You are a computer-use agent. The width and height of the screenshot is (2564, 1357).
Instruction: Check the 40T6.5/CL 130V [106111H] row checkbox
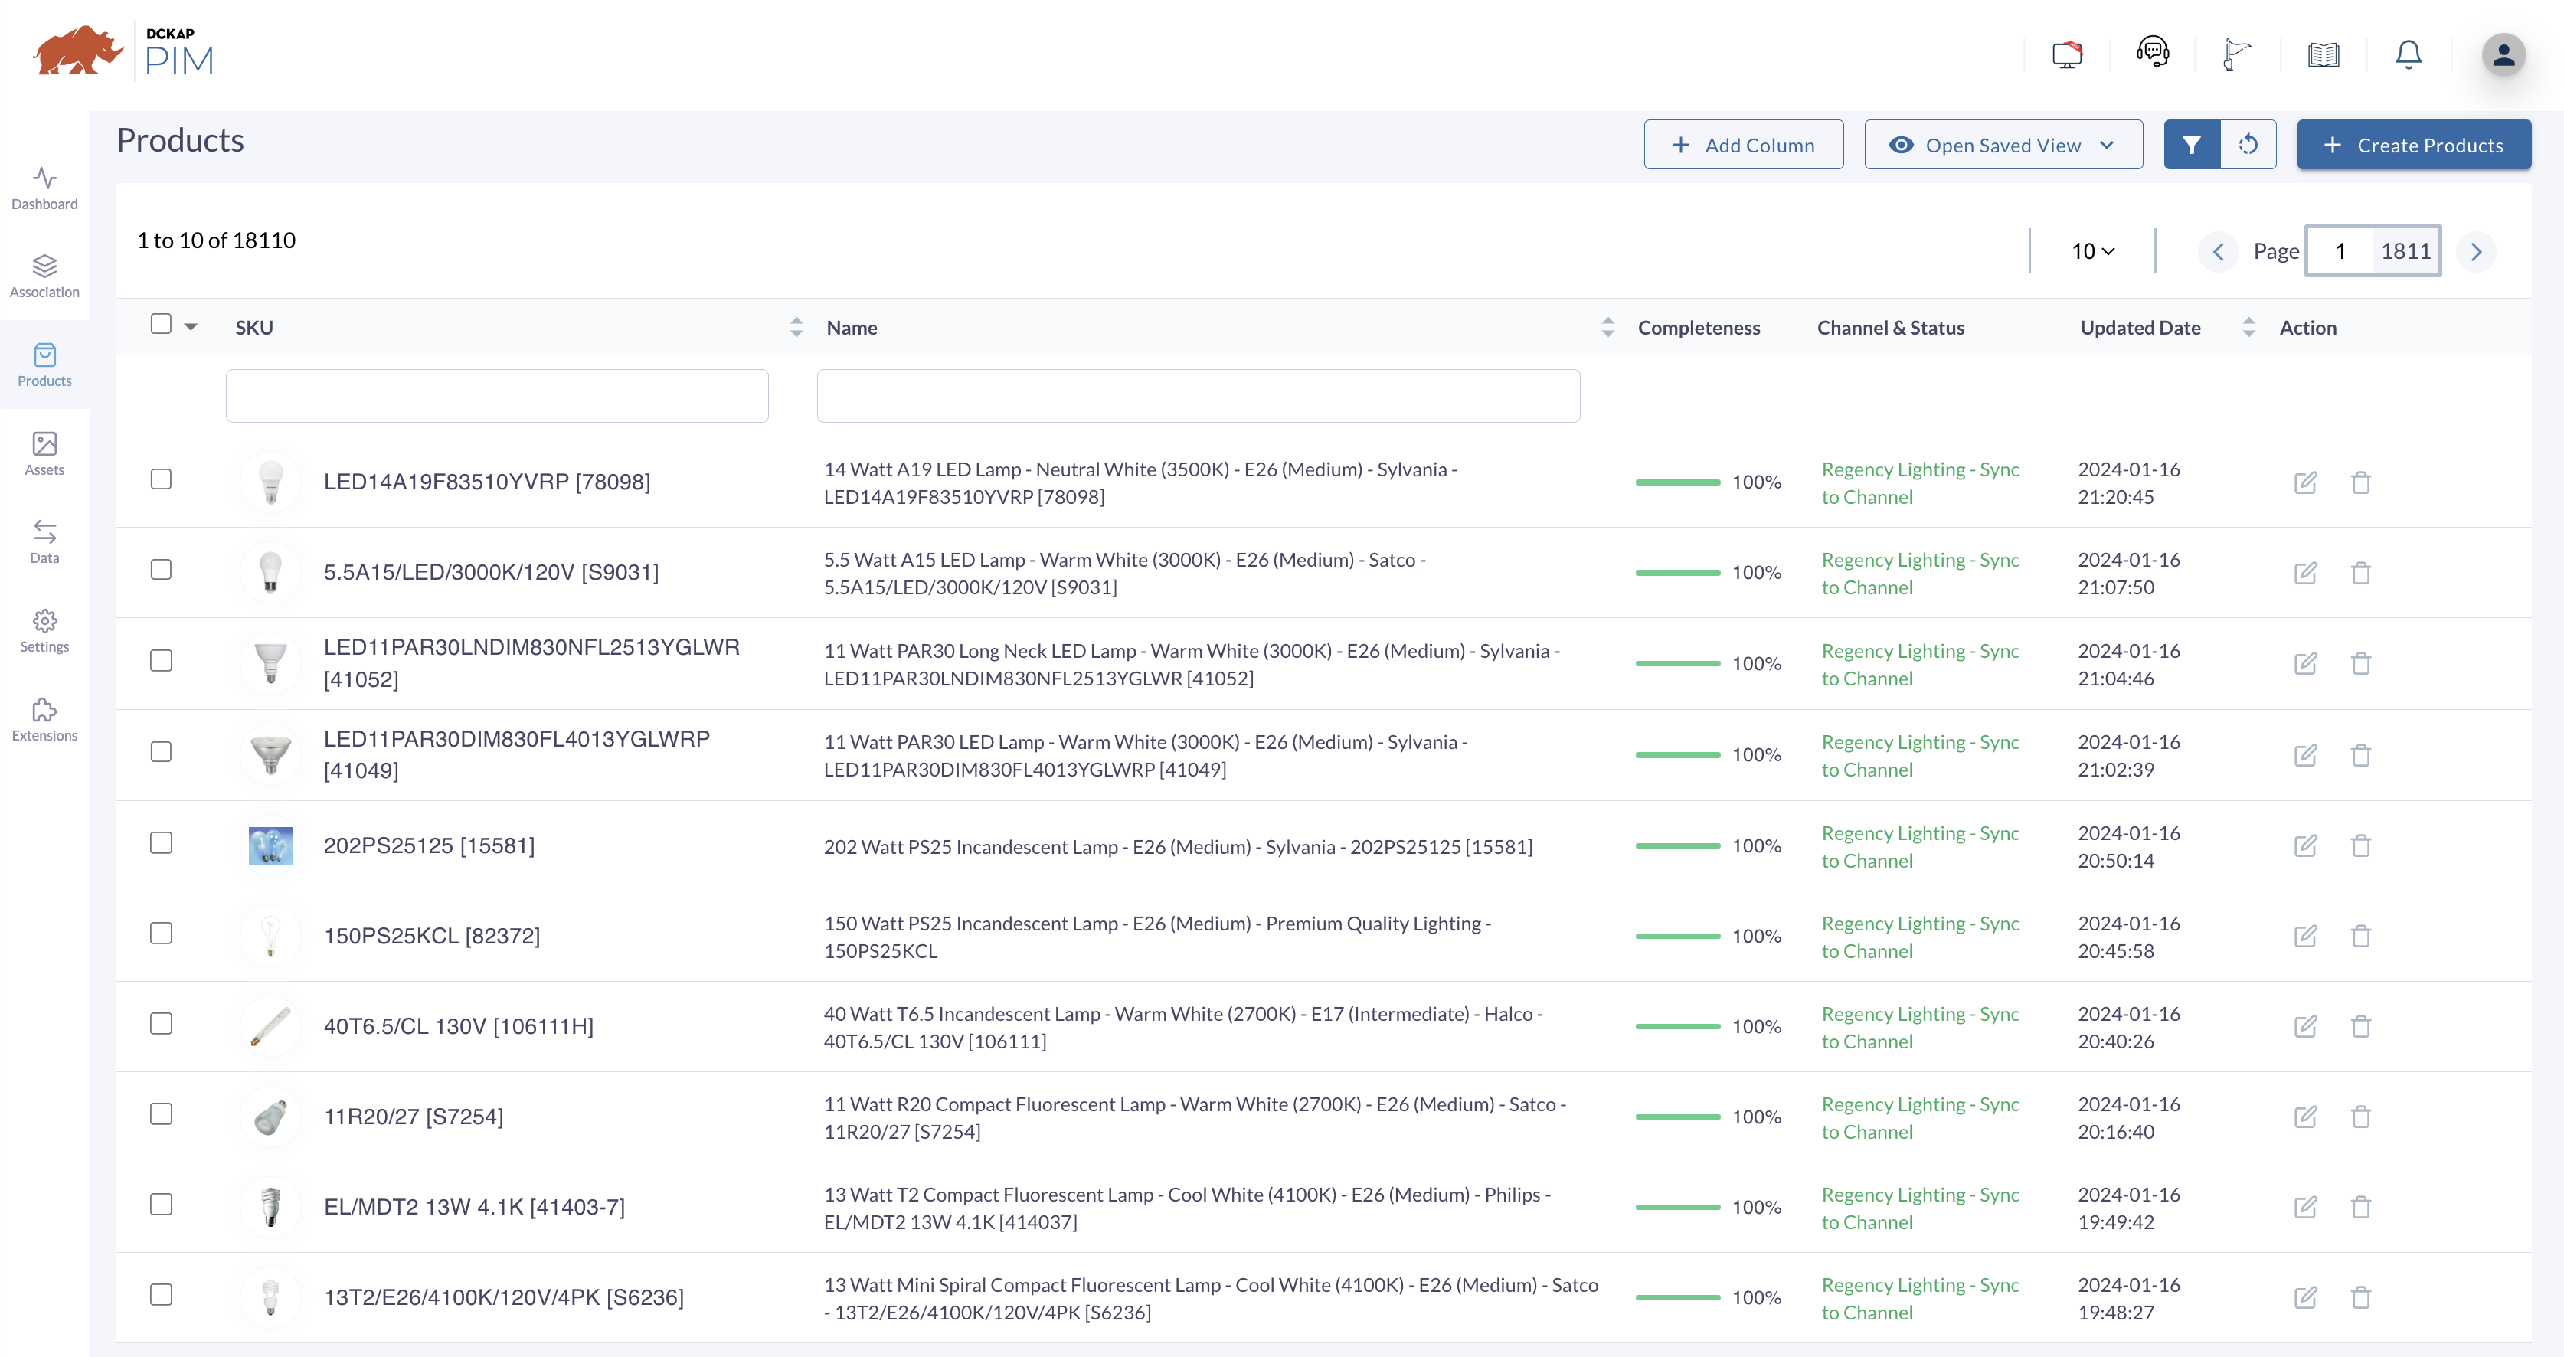point(162,1025)
